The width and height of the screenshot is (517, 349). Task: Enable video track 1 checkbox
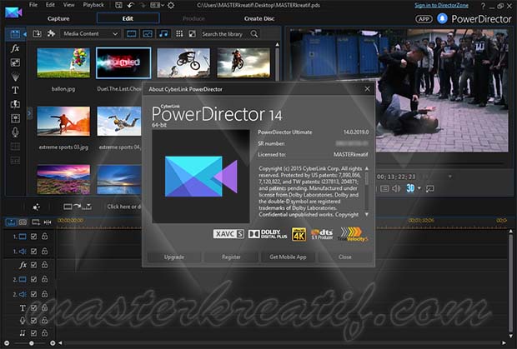point(33,237)
